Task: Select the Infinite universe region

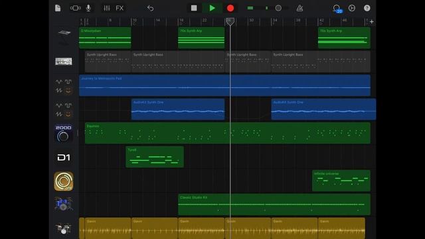Action: [x=341, y=181]
